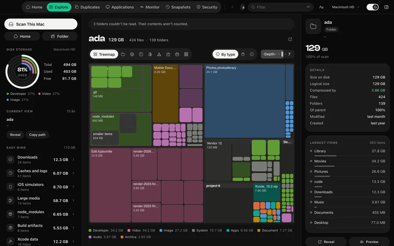This screenshot has height=246, width=394.
Task: Click the 'a' breadcrumb chip before Filter
Action: point(243,7)
